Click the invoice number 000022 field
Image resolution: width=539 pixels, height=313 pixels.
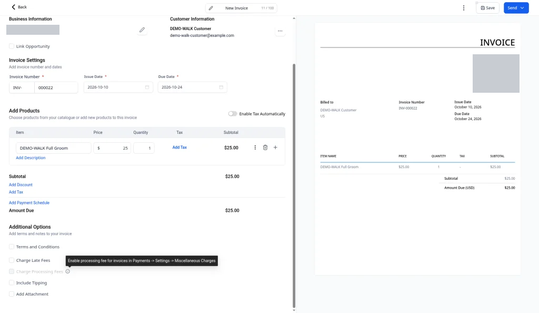tap(56, 87)
